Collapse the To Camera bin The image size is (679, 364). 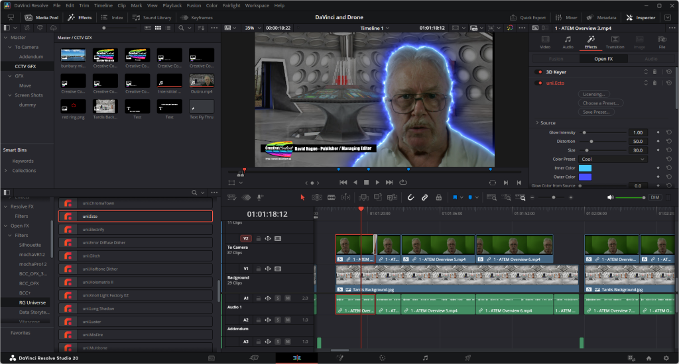(9, 47)
